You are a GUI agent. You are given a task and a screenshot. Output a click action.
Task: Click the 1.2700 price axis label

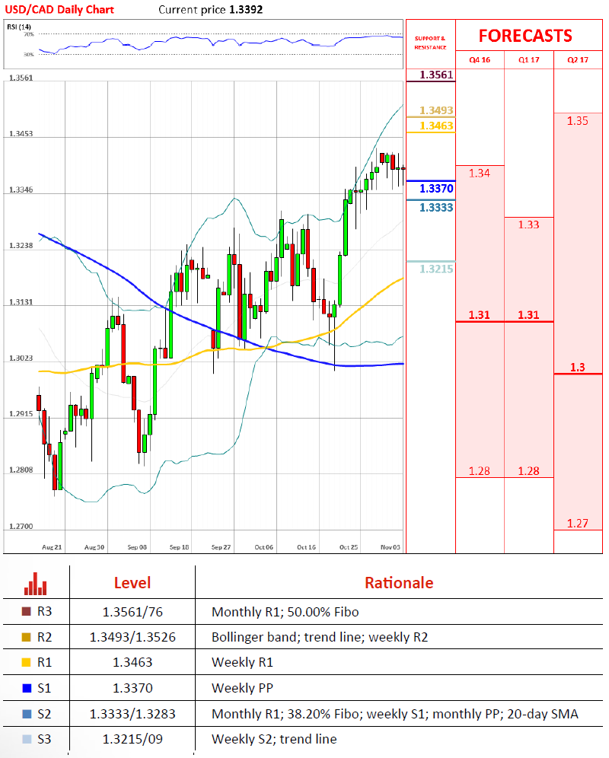pyautogui.click(x=21, y=527)
